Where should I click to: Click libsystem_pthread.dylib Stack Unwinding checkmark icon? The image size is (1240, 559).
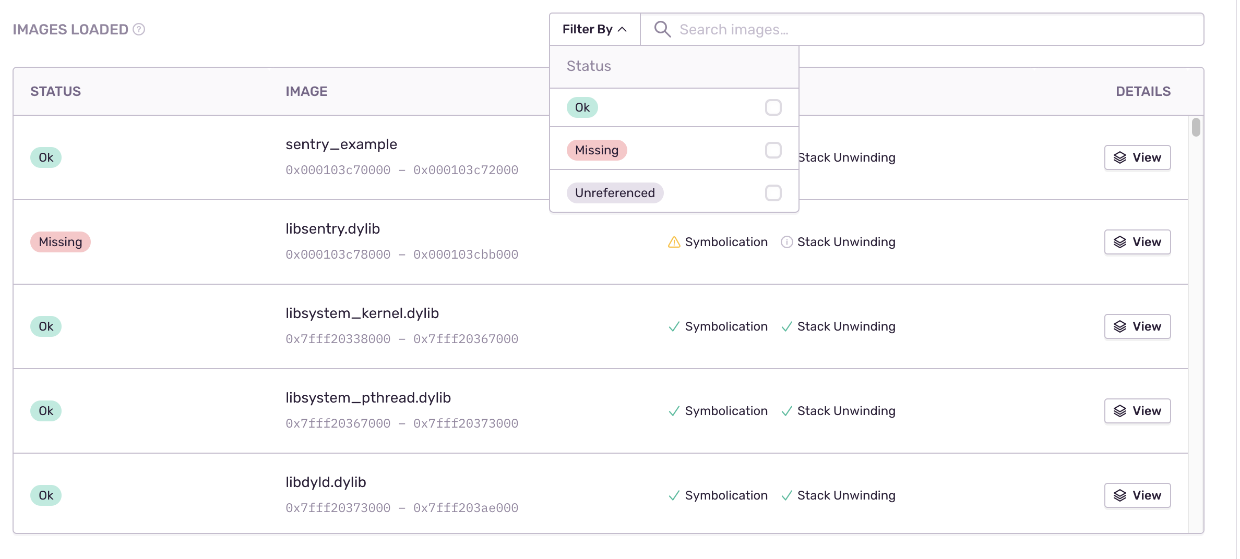tap(786, 411)
